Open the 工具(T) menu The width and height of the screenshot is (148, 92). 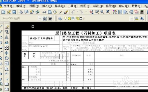pyautogui.click(x=73, y=6)
